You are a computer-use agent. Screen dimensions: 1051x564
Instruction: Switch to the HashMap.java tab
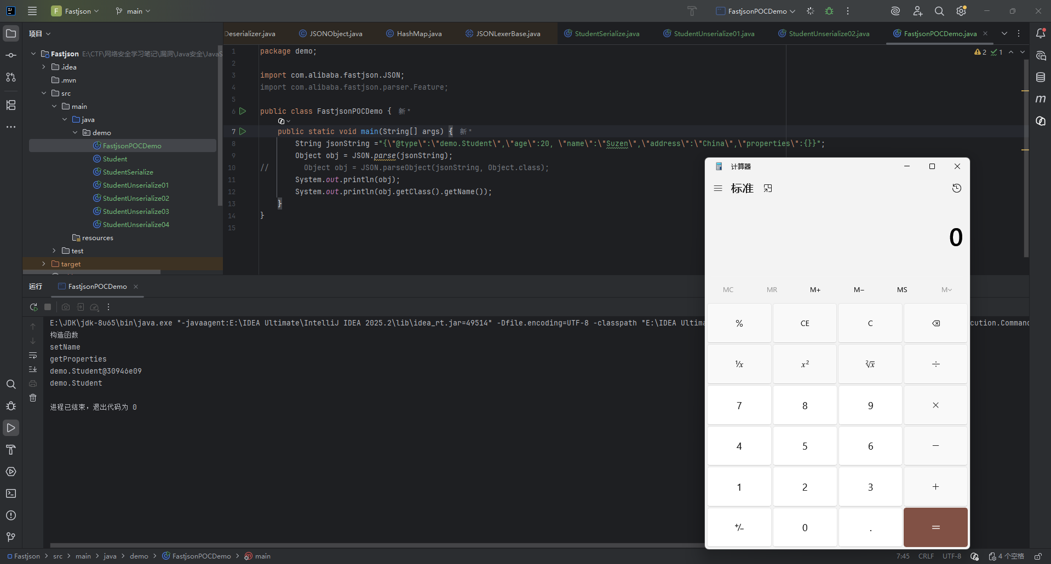[414, 33]
